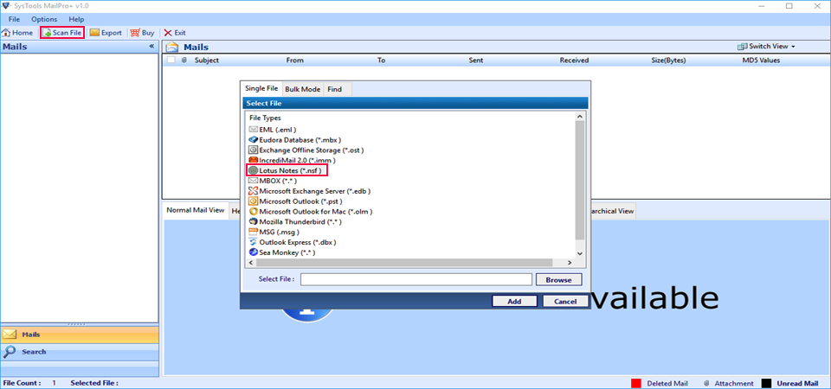This screenshot has width=831, height=389.
Task: Click the Mails header envelope icon
Action: (172, 47)
